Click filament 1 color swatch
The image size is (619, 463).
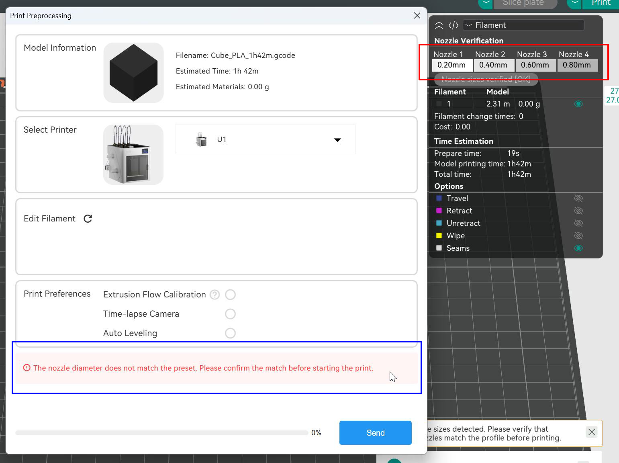439,104
